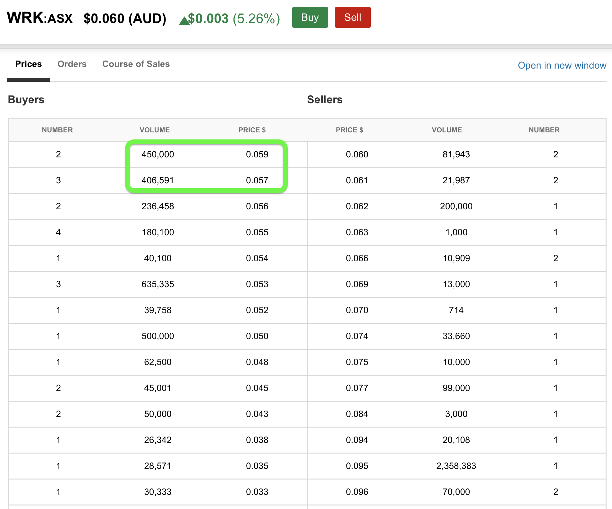
Task: Select buyers volume 635,335
Action: 158,284
